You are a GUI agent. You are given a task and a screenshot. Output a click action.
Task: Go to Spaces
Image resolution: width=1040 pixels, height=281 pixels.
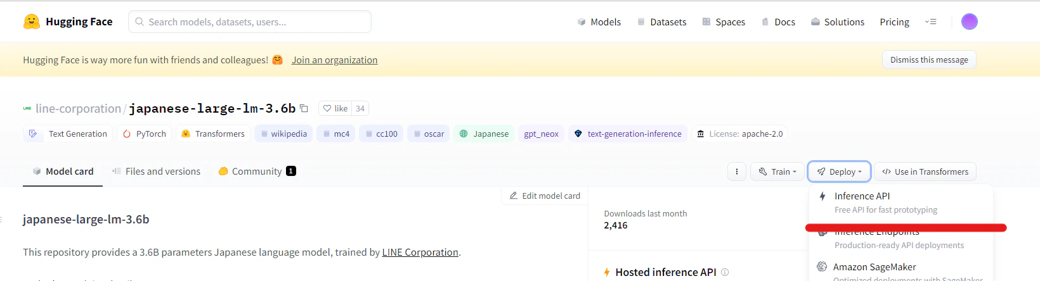[724, 22]
